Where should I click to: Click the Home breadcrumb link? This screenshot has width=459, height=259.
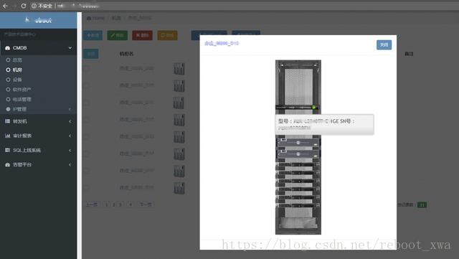click(95, 18)
